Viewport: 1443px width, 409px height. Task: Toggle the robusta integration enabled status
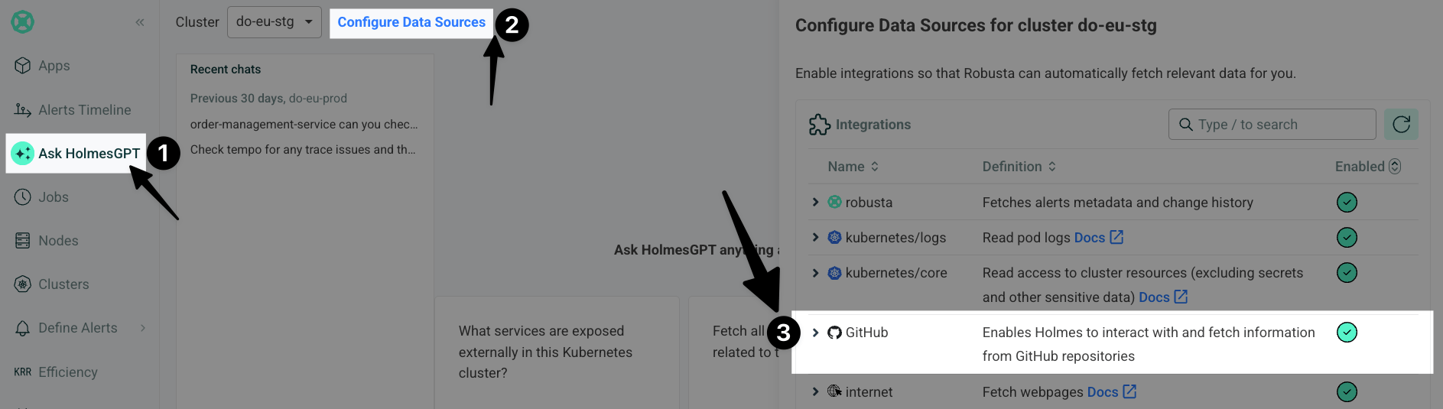(1347, 203)
